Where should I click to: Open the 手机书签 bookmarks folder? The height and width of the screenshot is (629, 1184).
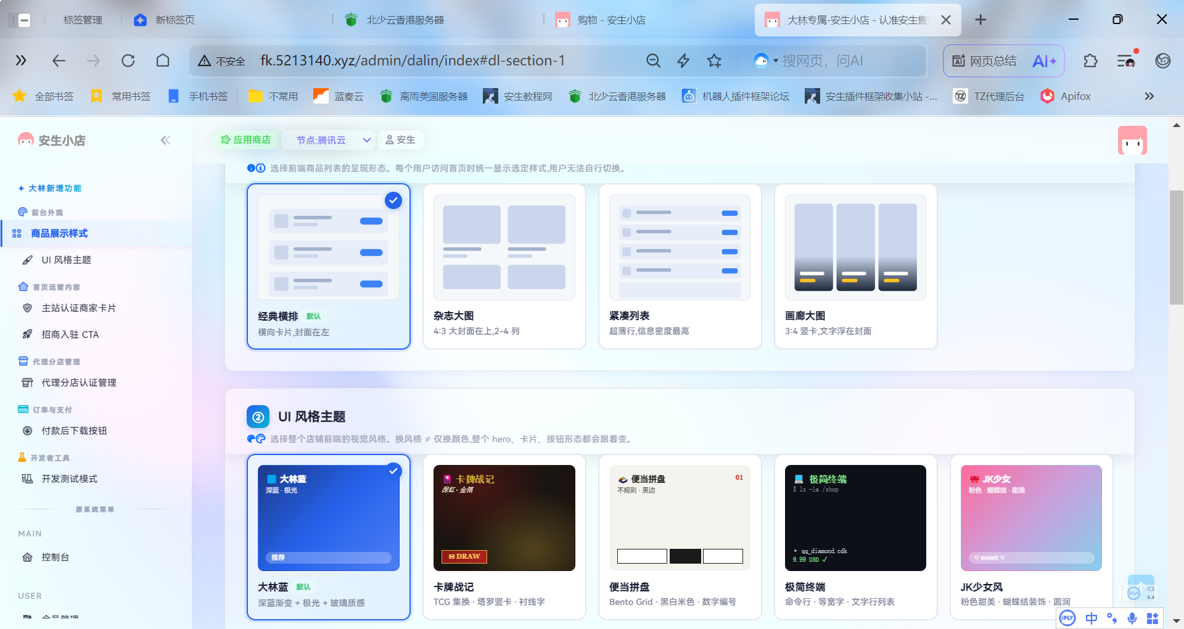click(198, 96)
